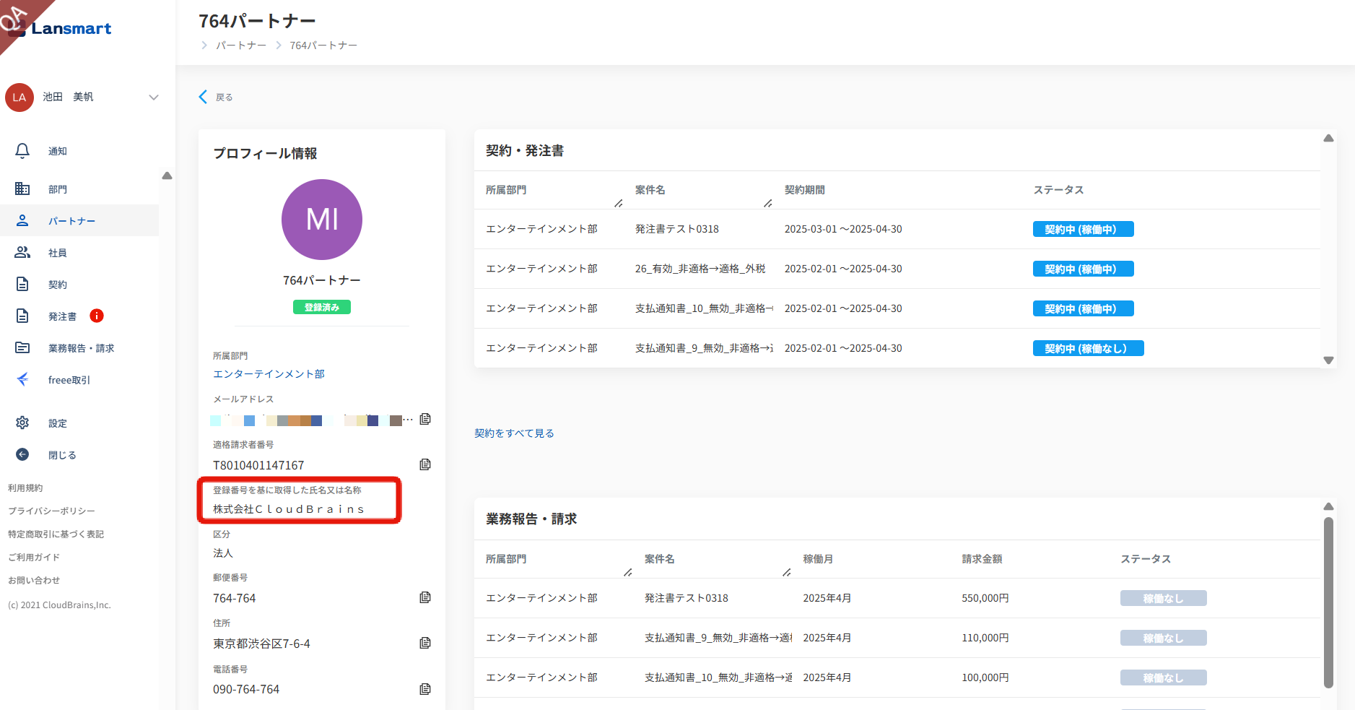This screenshot has width=1355, height=710.
Task: Select 業務報告・請求 in the sidebar
Action: click(81, 348)
